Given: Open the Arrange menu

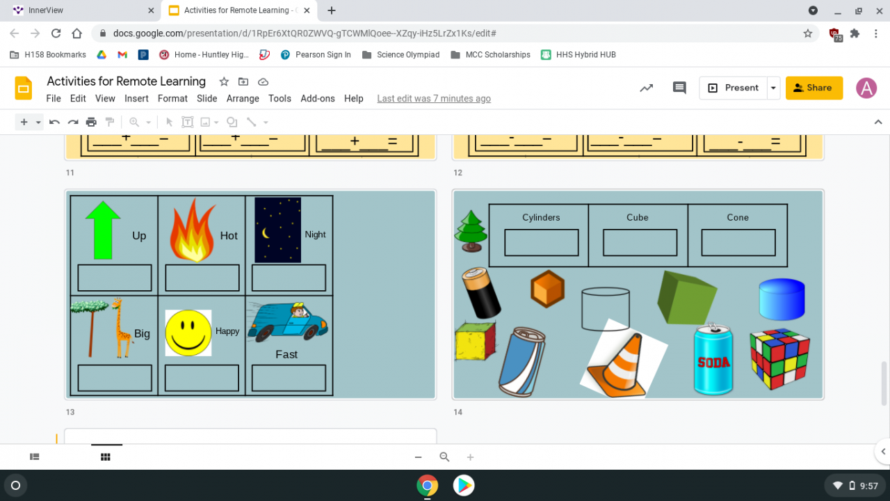Looking at the screenshot, I should [243, 99].
